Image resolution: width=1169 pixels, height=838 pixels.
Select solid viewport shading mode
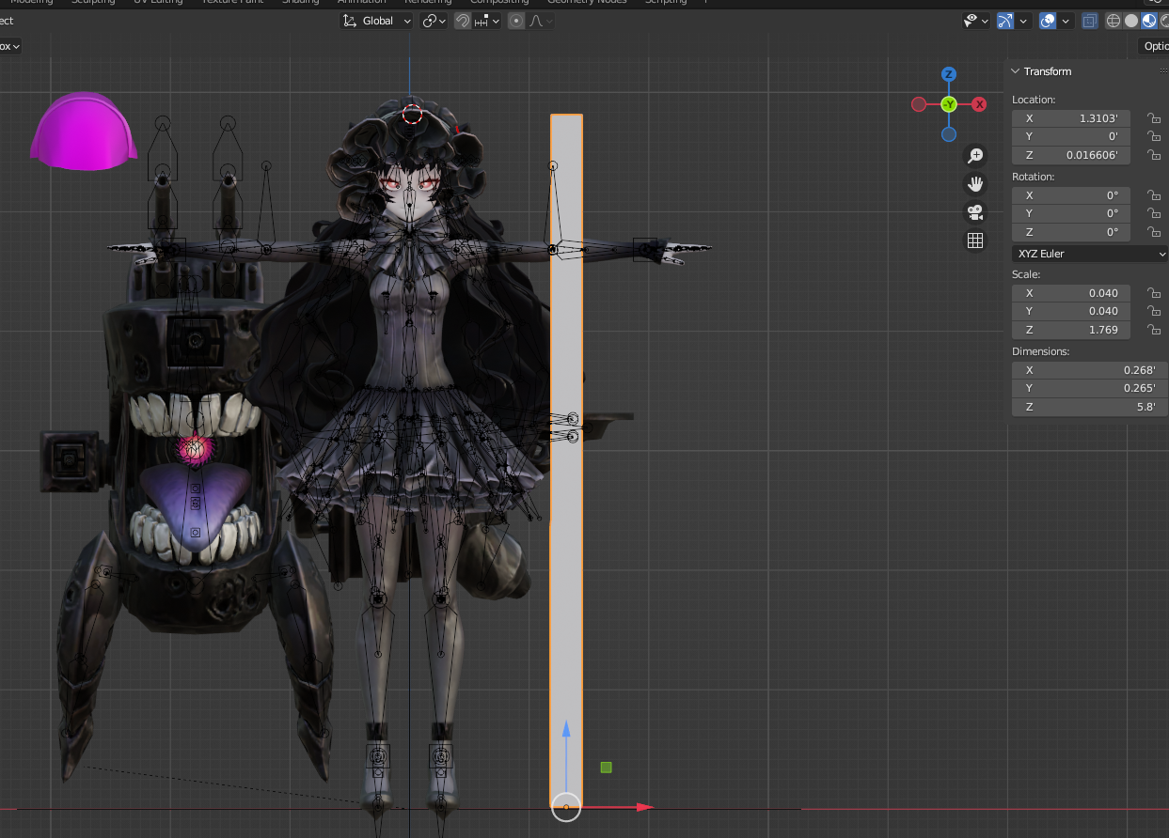pyautogui.click(x=1131, y=21)
